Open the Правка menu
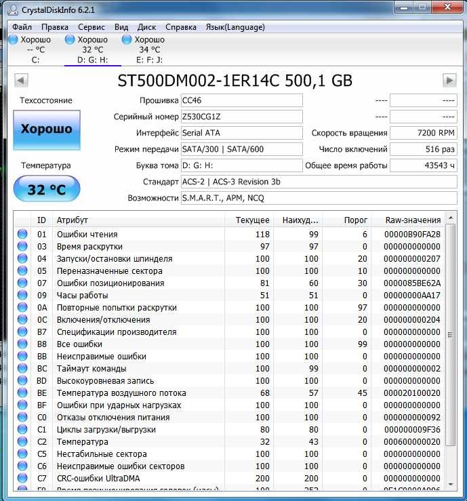The height and width of the screenshot is (501, 467). coord(55,27)
